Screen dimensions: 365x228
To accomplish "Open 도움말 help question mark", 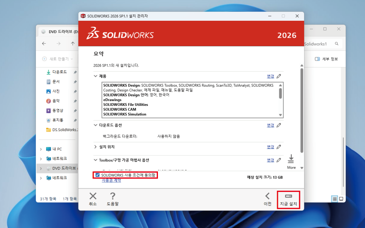I will (x=113, y=199).
